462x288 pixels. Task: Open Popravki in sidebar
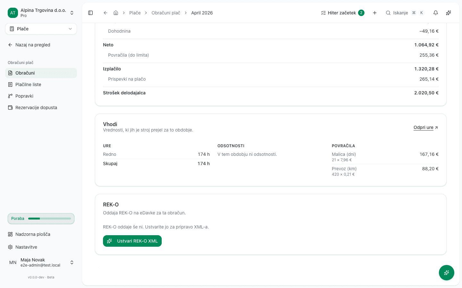(x=41, y=96)
